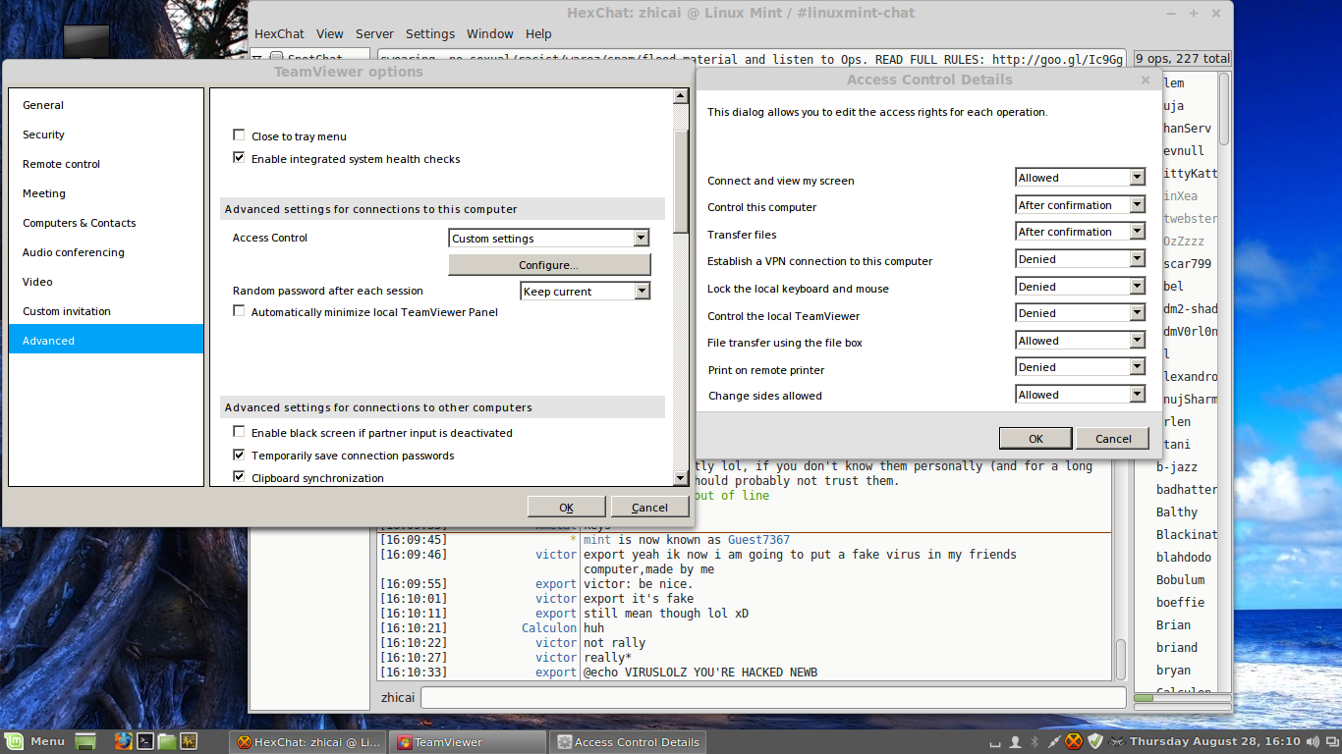Open File transfer using the file box dropdown
The image size is (1342, 754).
click(1081, 341)
